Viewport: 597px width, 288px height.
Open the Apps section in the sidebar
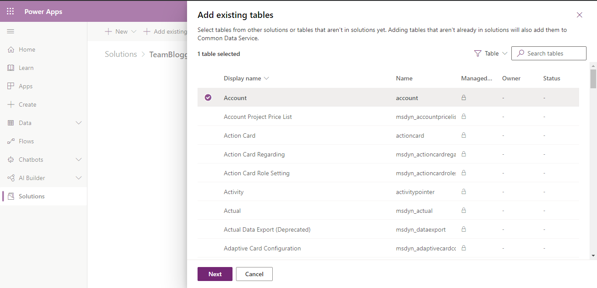point(25,86)
